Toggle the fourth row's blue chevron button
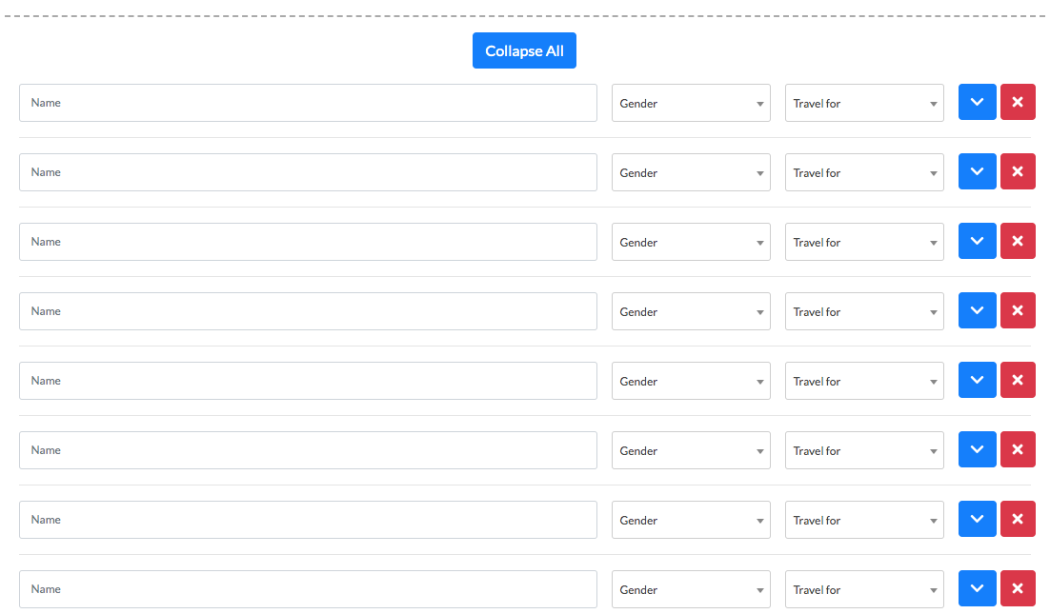1050x614 pixels. coord(977,311)
